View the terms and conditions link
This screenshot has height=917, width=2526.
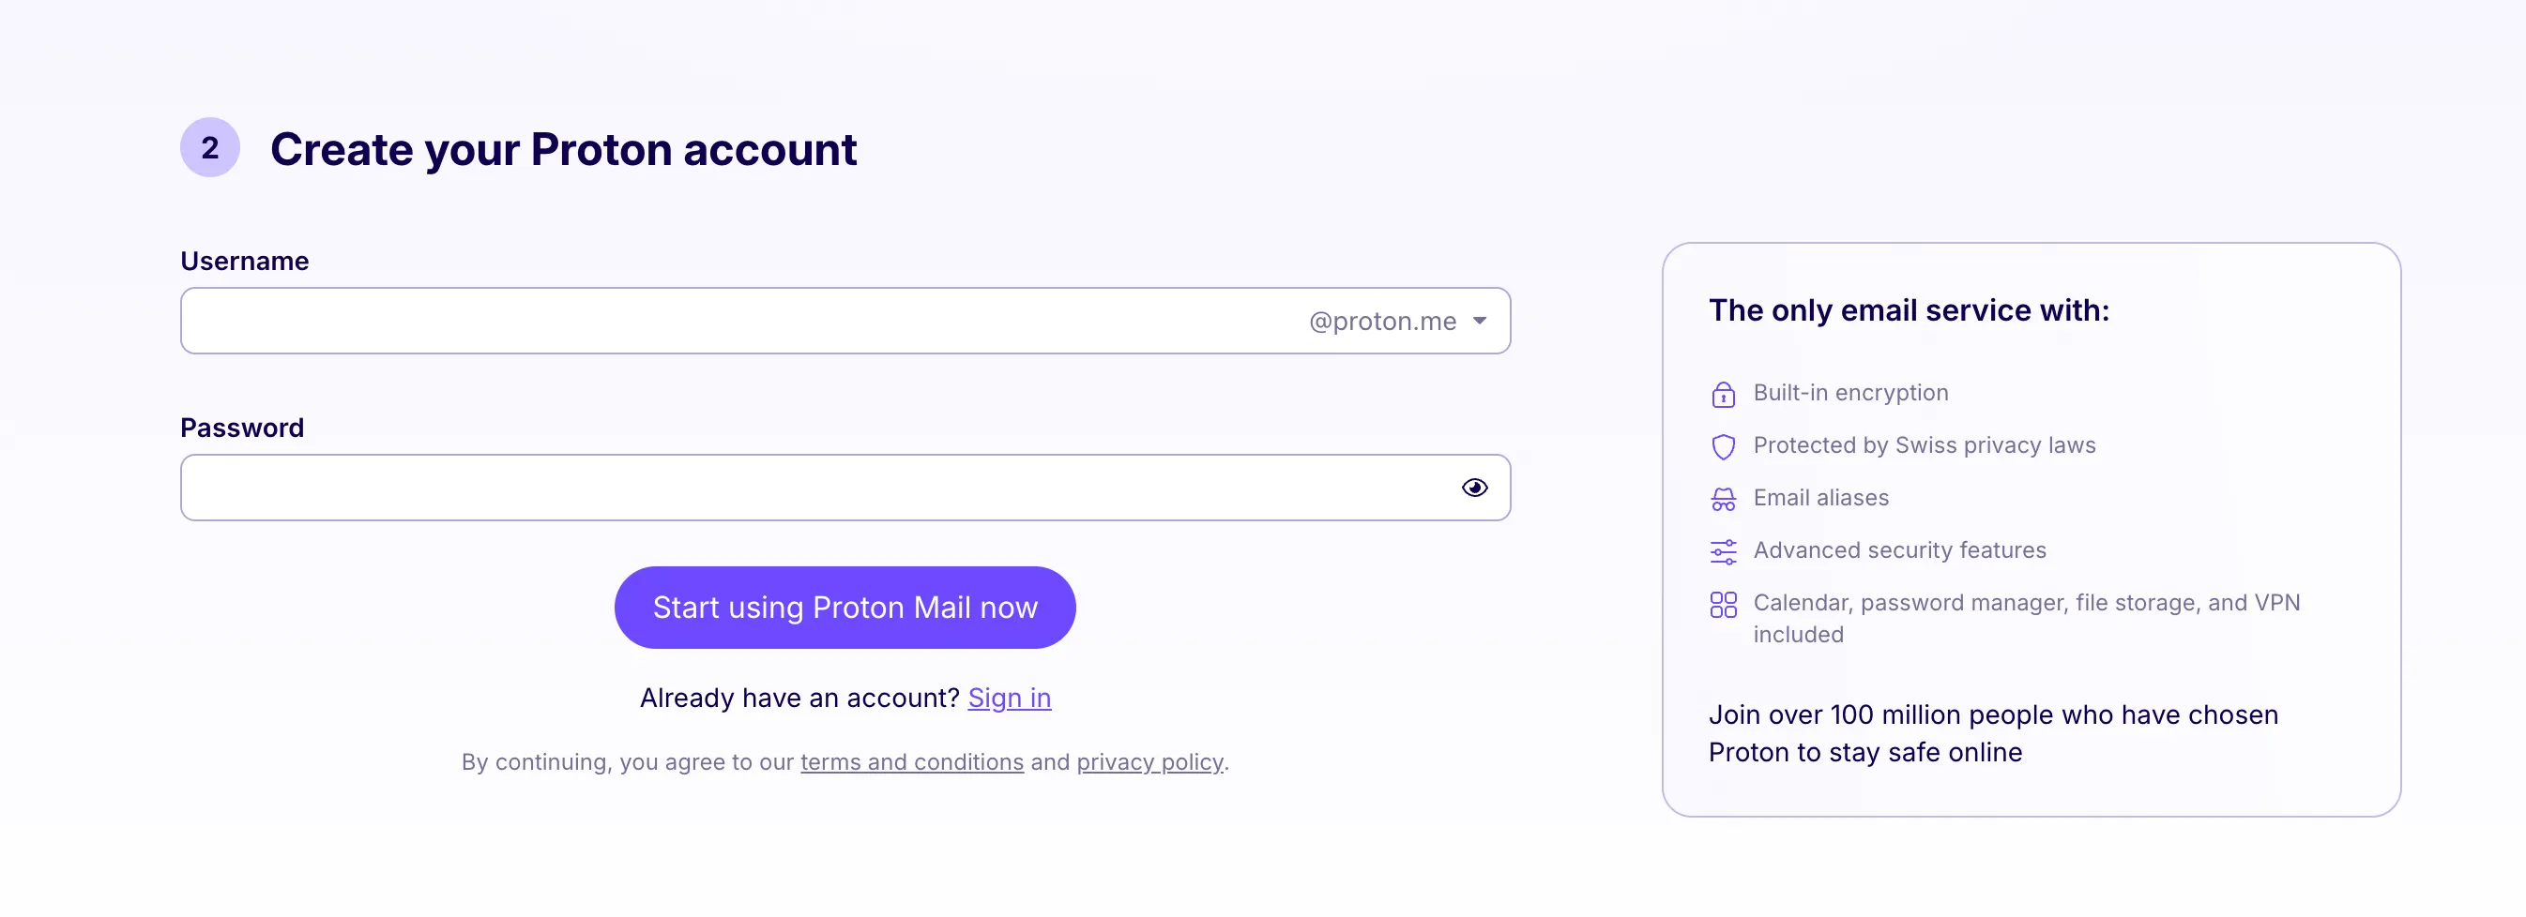(x=912, y=762)
